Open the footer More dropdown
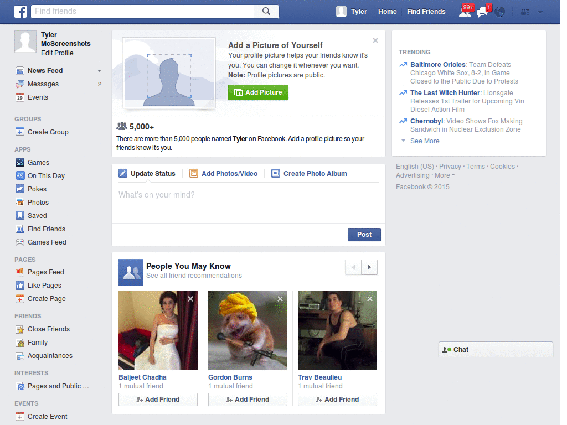 (445, 175)
